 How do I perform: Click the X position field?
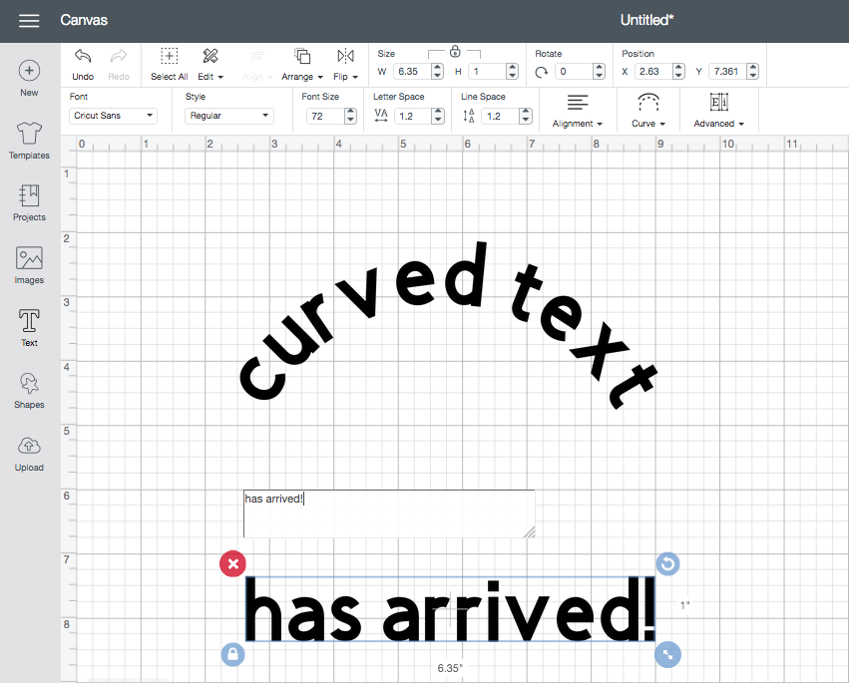pyautogui.click(x=653, y=72)
